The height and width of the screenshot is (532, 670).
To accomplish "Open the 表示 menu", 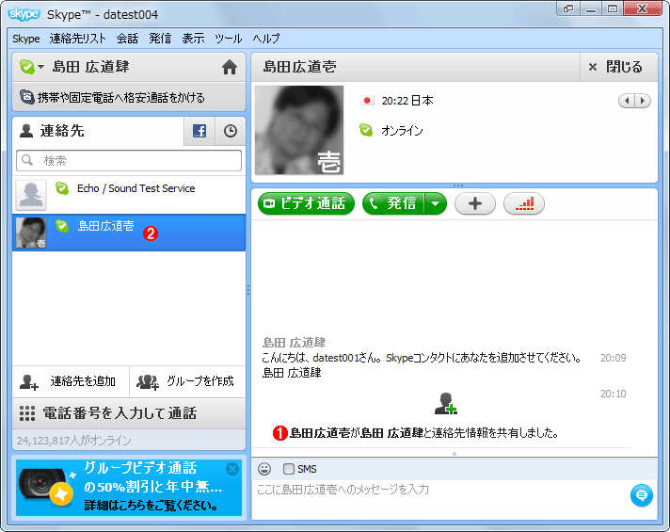I will [x=193, y=39].
